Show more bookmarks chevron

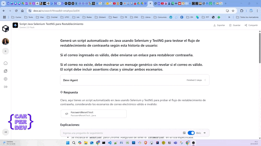(x=229, y=17)
